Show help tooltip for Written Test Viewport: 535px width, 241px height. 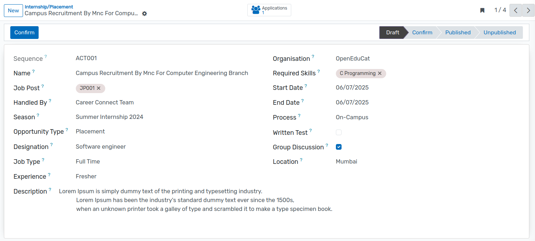(310, 131)
